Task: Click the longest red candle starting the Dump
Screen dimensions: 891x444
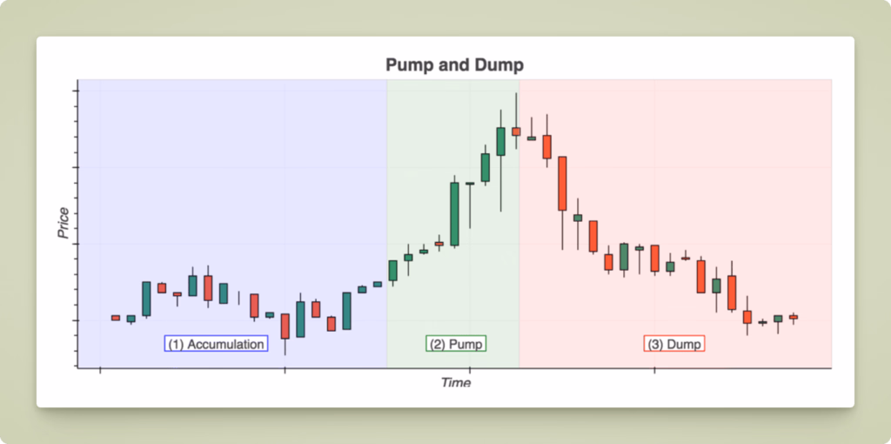Action: click(x=562, y=183)
